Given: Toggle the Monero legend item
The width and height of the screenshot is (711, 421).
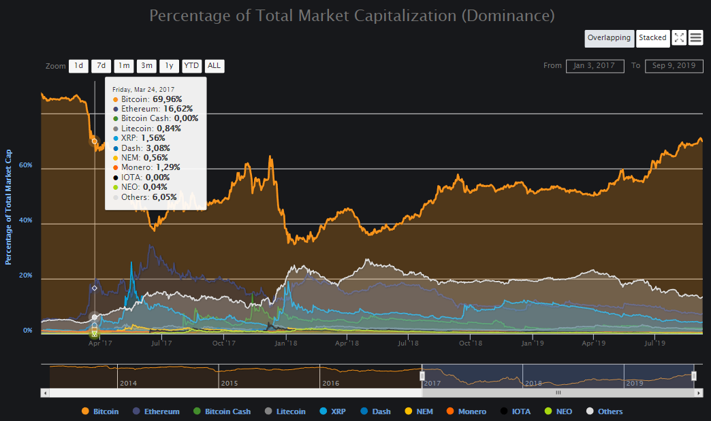Looking at the screenshot, I should click(467, 411).
